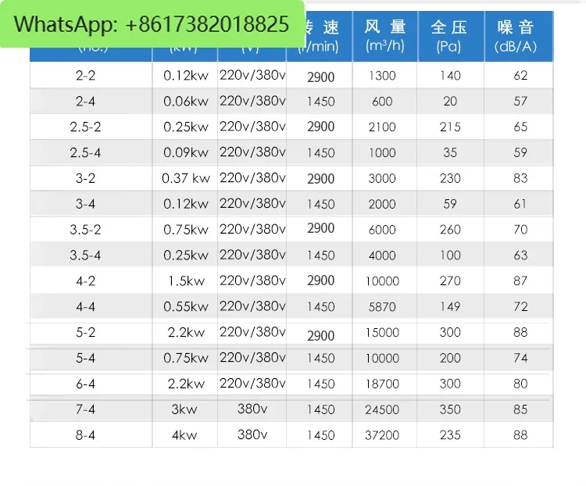The image size is (586, 486).
Task: Click the 噪音 (dB/A) column header
Action: click(x=519, y=36)
